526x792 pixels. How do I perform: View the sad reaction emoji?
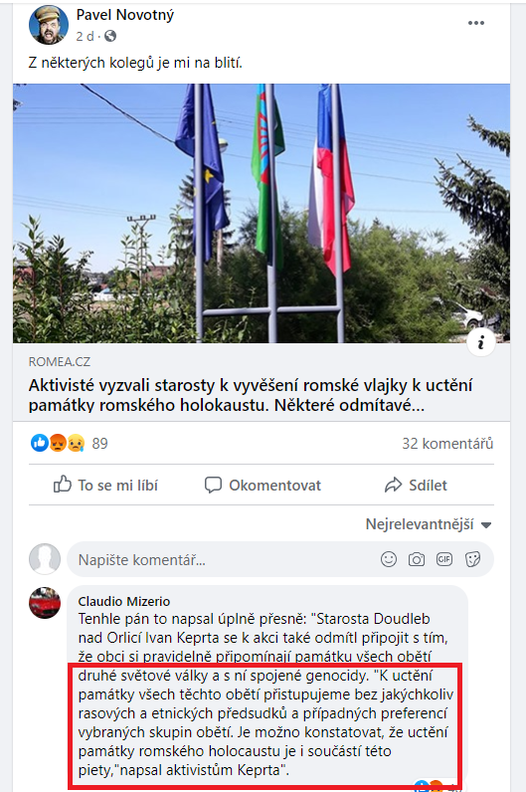point(76,443)
